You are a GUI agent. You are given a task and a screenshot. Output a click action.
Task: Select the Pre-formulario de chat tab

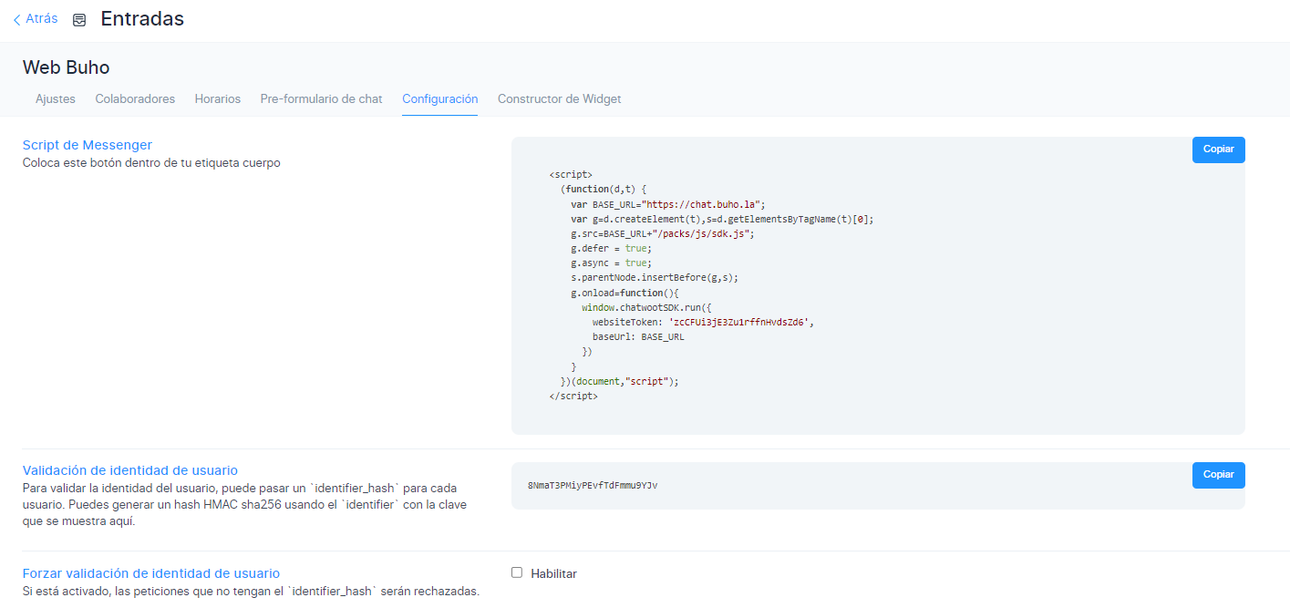coord(321,98)
